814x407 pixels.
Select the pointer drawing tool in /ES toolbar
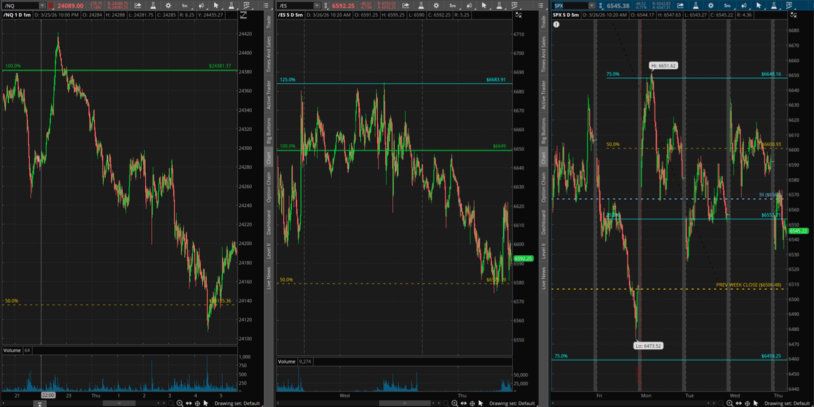pyautogui.click(x=484, y=5)
